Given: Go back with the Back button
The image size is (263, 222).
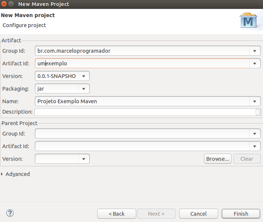Looking at the screenshot, I should tap(116, 214).
